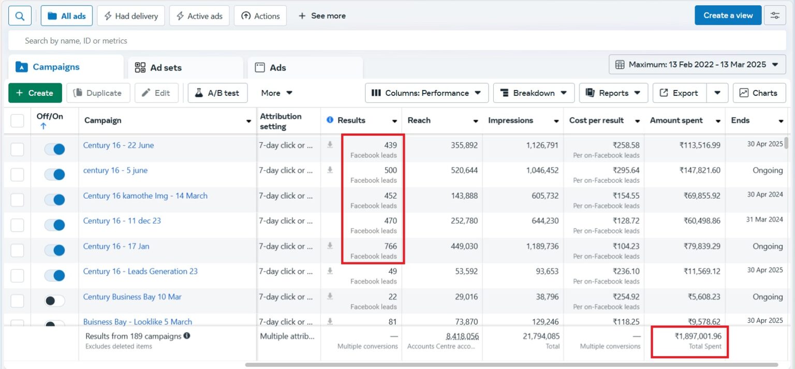Click the Edit pencil button
Image resolution: width=795 pixels, height=369 pixels.
156,93
